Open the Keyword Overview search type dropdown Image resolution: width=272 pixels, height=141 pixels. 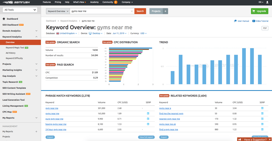point(58,11)
